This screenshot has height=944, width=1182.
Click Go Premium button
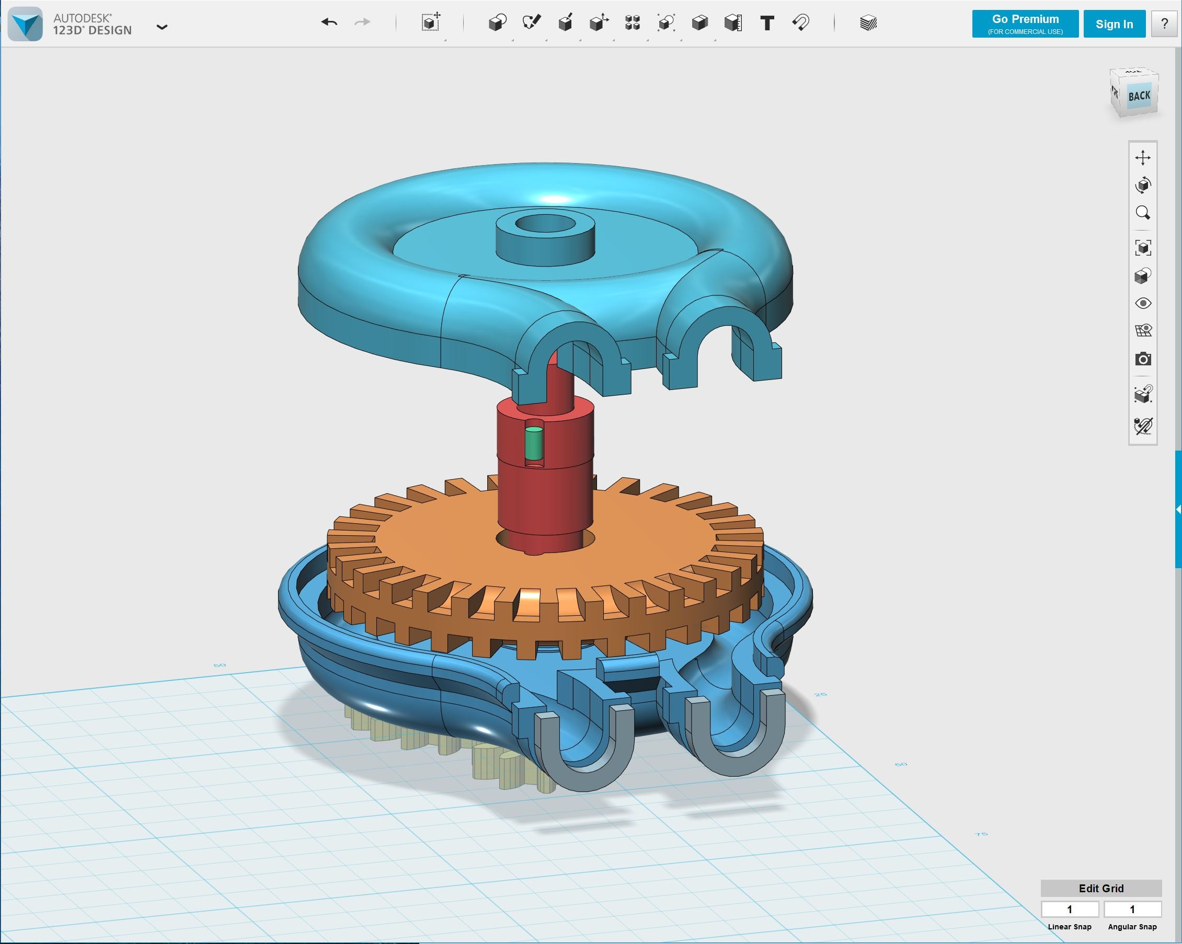pos(1025,24)
